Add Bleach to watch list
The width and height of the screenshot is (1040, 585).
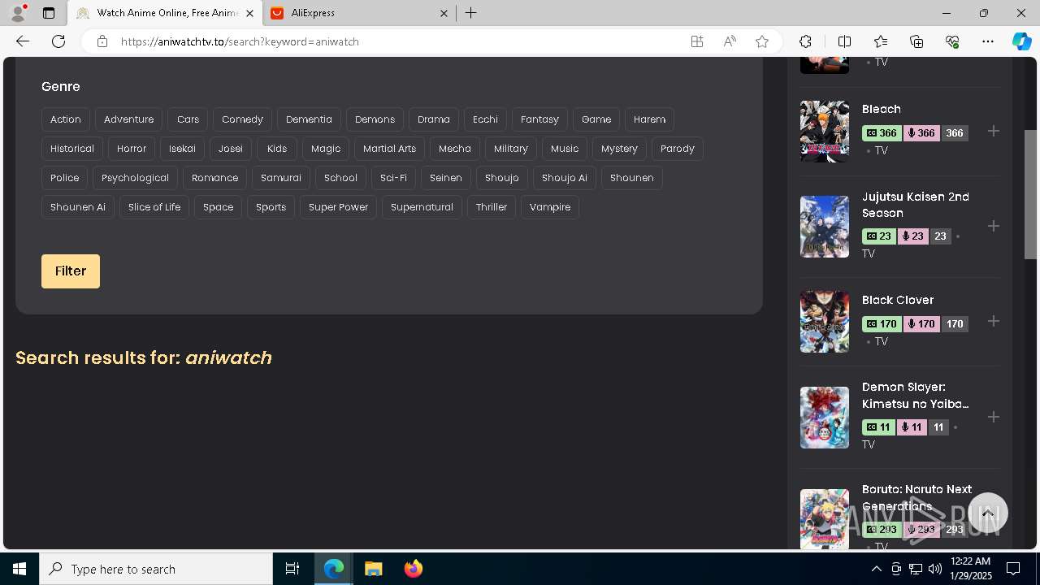(x=994, y=131)
